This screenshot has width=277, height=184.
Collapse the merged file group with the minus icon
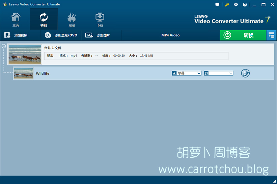click(x=4, y=46)
